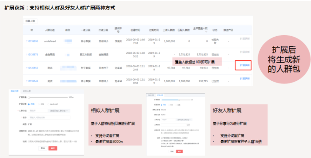The height and width of the screenshot is (158, 311).
Task: Click the 名称 input field in left dialog
Action: tap(49, 117)
